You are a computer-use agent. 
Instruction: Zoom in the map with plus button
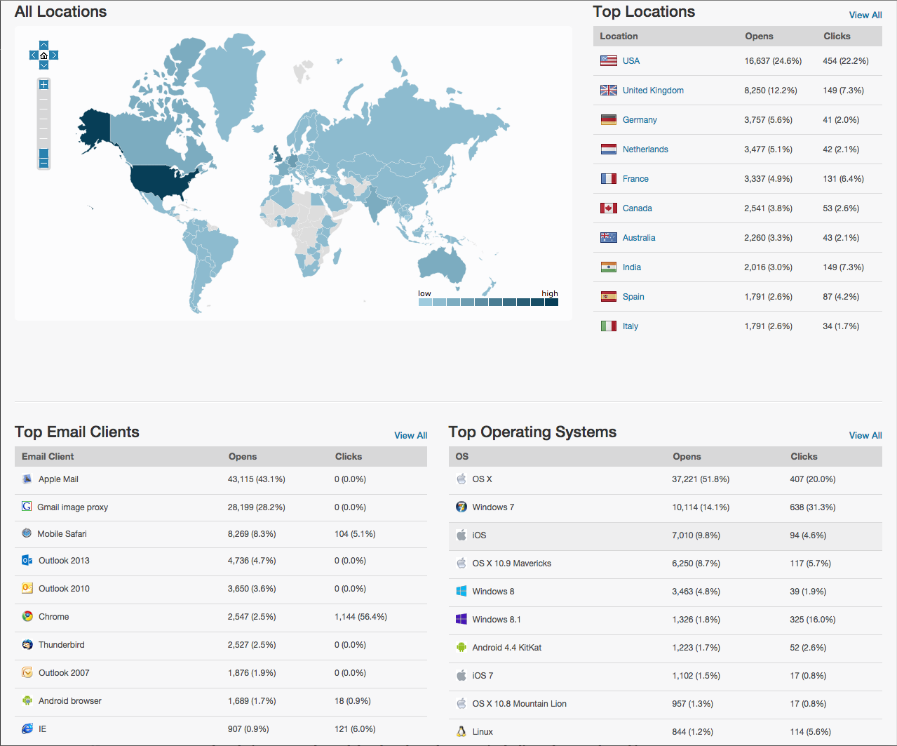pos(43,84)
